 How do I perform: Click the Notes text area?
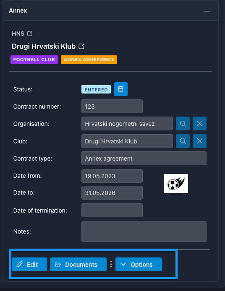pos(144,231)
